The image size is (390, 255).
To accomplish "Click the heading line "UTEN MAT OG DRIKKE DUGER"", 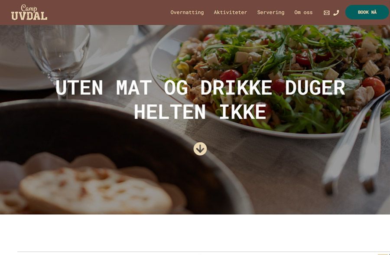I will 200,88.
